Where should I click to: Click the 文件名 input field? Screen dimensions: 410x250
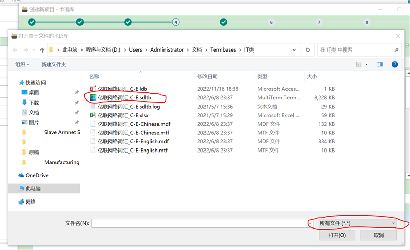tap(199, 223)
